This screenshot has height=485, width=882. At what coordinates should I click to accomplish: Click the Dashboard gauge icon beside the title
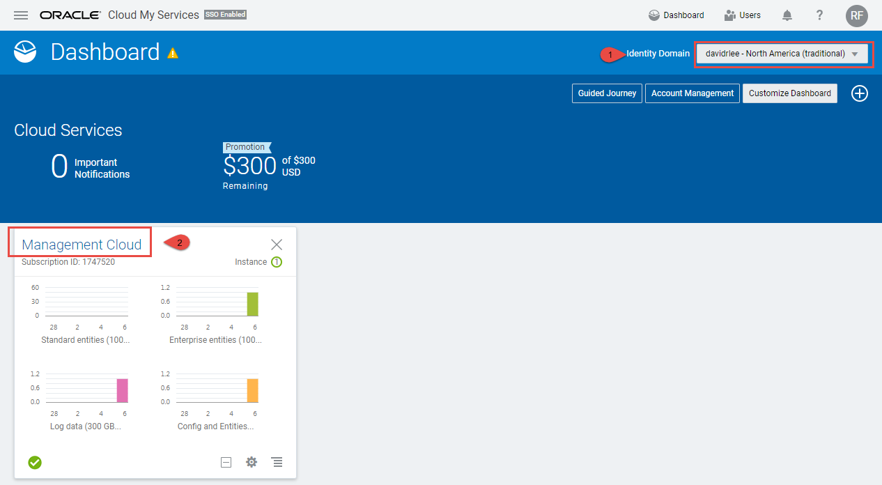25,52
